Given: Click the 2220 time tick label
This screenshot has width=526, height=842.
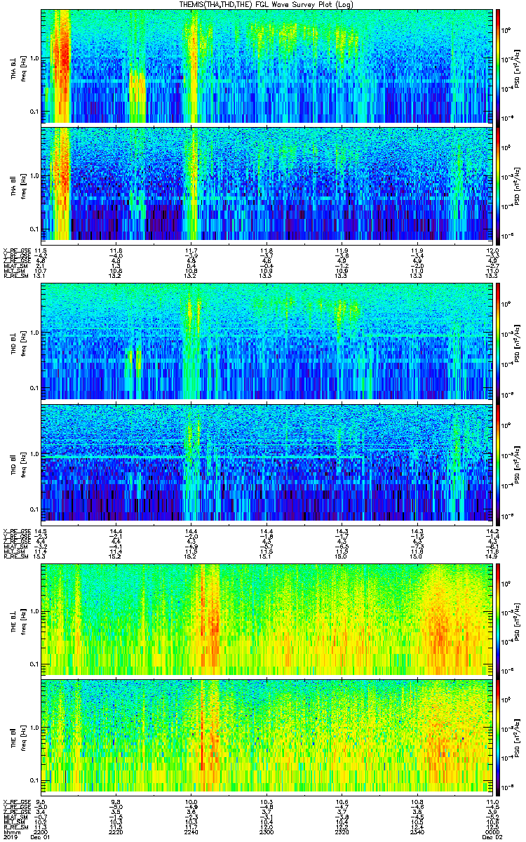Looking at the screenshot, I should [116, 832].
